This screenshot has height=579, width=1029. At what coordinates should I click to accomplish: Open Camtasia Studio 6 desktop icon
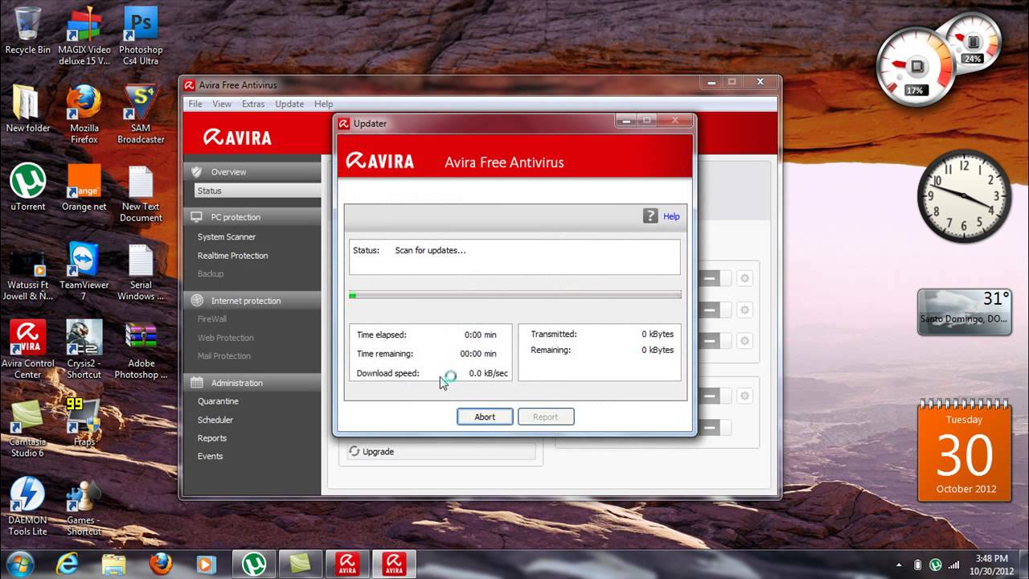click(27, 428)
